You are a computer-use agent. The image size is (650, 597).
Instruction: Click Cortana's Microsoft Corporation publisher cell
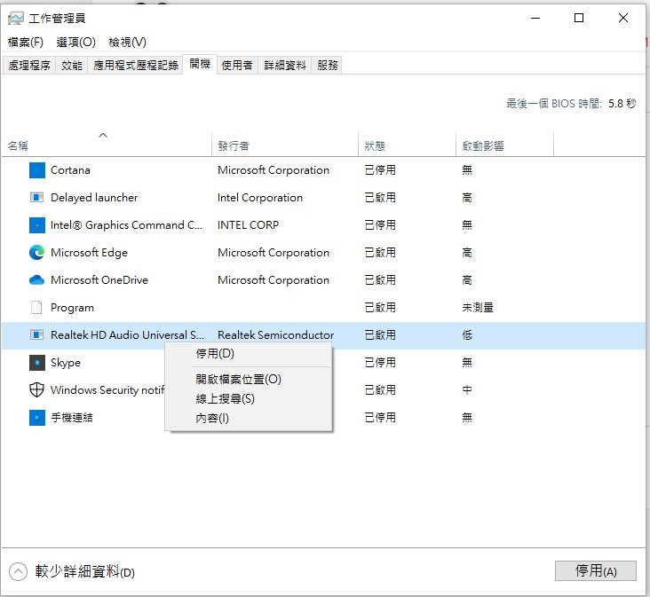(273, 170)
